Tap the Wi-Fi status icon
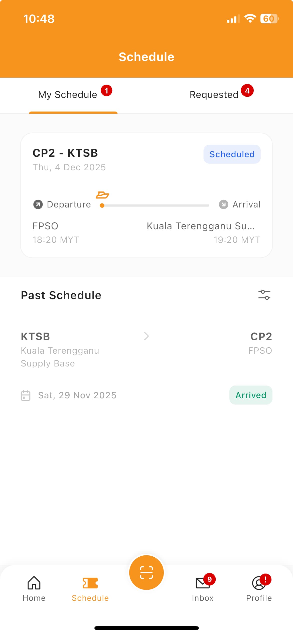This screenshot has width=293, height=636. (x=250, y=19)
